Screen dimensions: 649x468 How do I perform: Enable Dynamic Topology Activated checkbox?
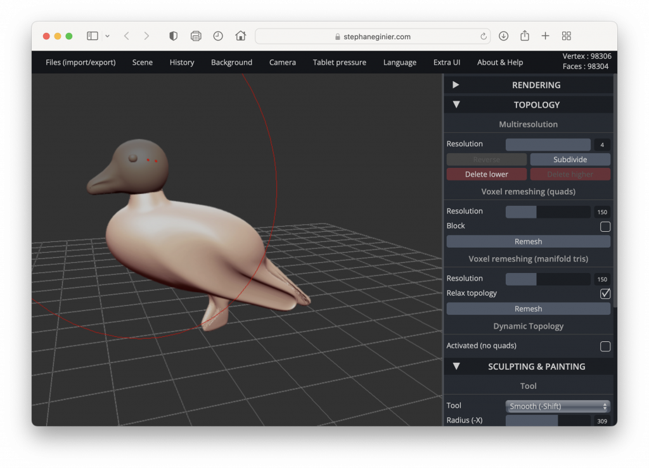[605, 346]
